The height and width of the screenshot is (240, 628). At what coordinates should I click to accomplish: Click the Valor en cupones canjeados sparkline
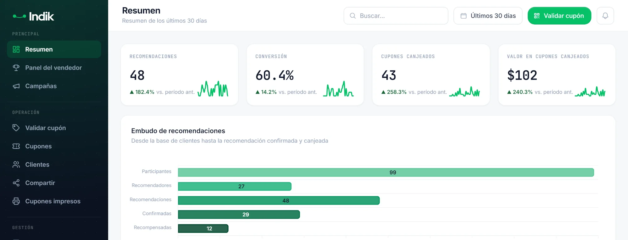pyautogui.click(x=590, y=91)
